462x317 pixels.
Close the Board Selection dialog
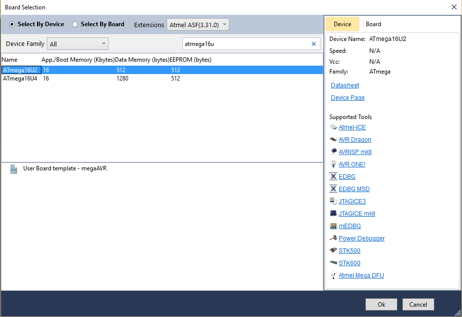(x=454, y=7)
